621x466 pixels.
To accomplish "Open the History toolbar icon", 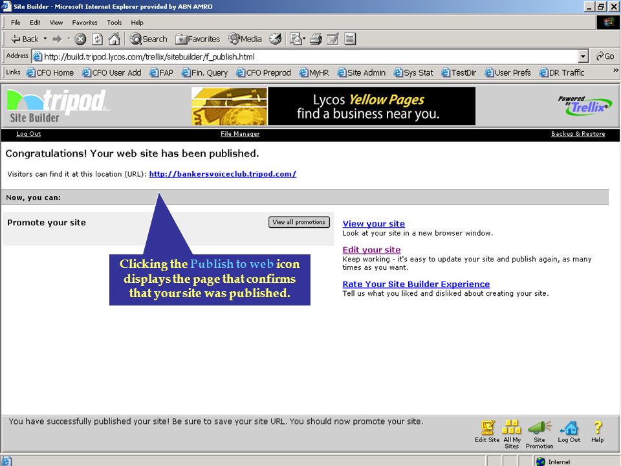I will [x=276, y=39].
